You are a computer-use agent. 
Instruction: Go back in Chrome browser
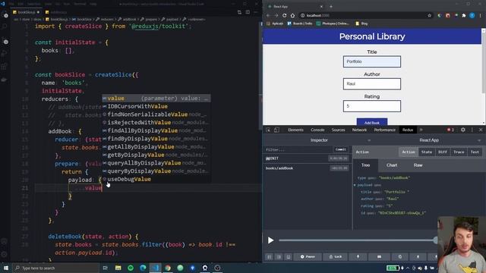268,15
